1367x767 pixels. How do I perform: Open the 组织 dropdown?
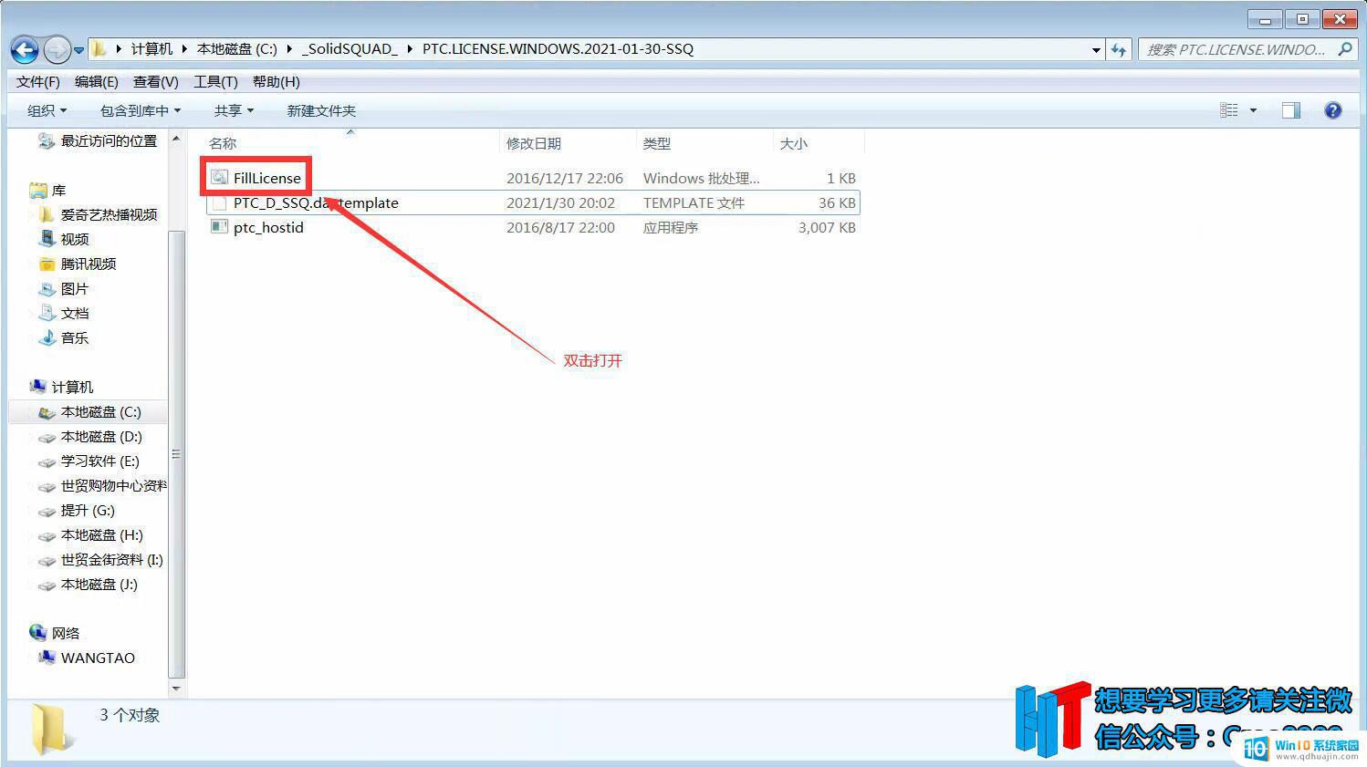point(47,110)
